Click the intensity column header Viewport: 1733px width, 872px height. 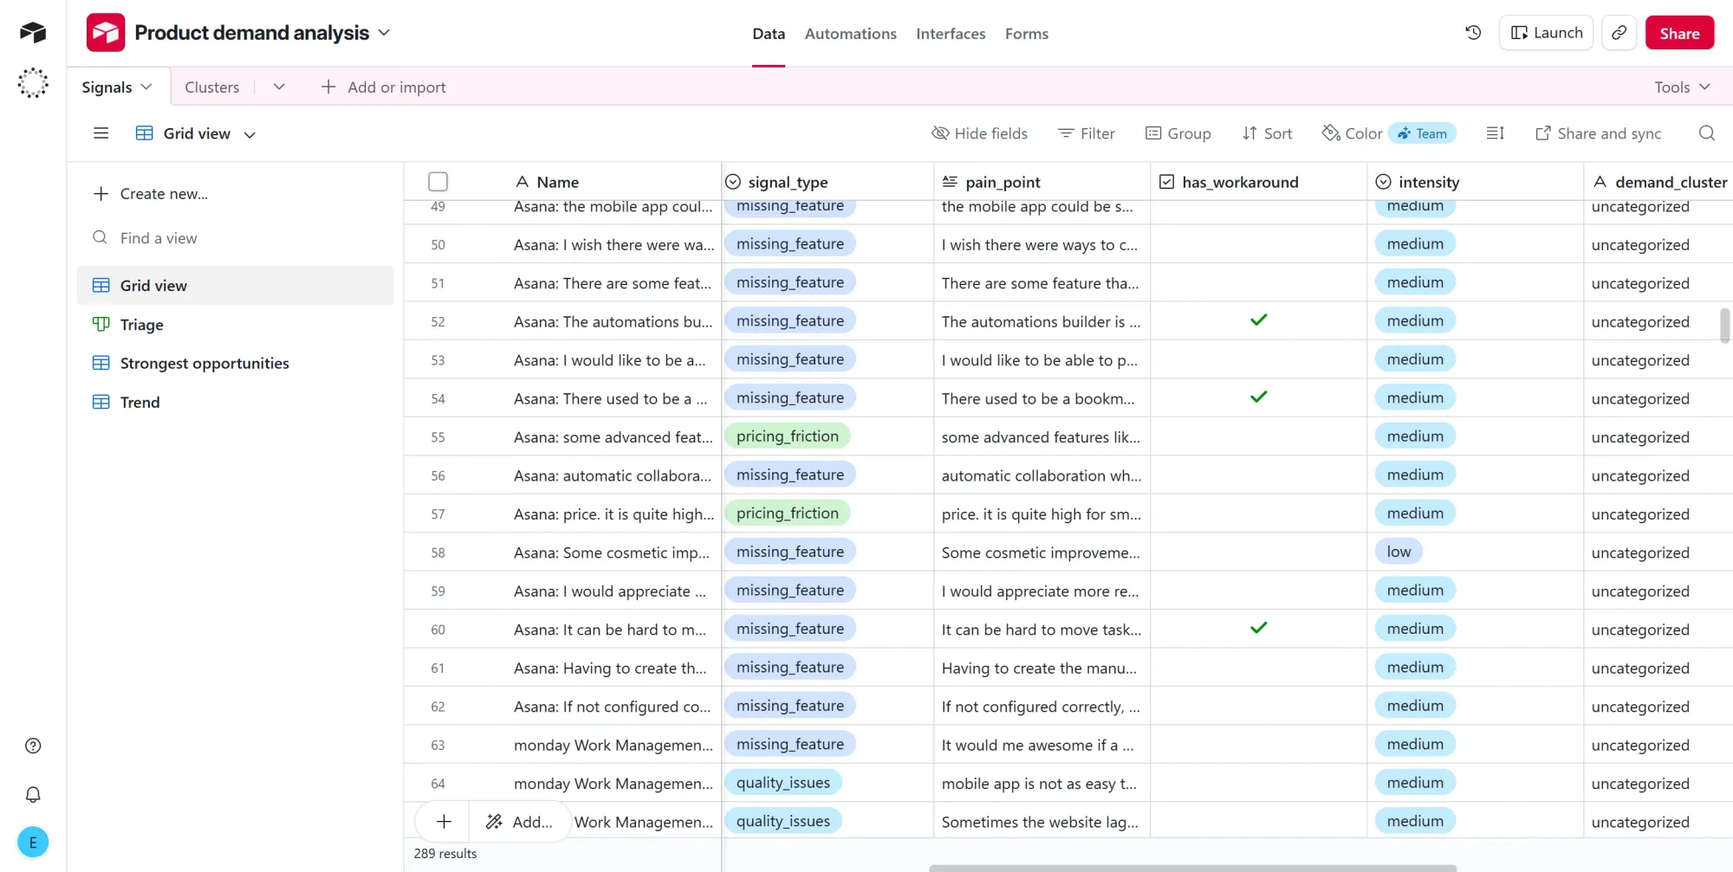coord(1476,182)
